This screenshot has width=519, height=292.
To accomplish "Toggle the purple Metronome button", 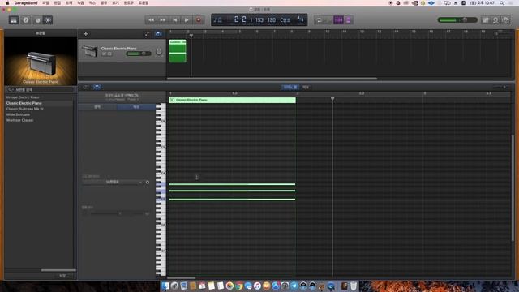I will pyautogui.click(x=349, y=20).
